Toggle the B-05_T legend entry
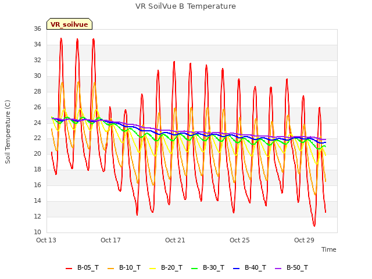This screenshot has height=279, width=372. point(82,268)
